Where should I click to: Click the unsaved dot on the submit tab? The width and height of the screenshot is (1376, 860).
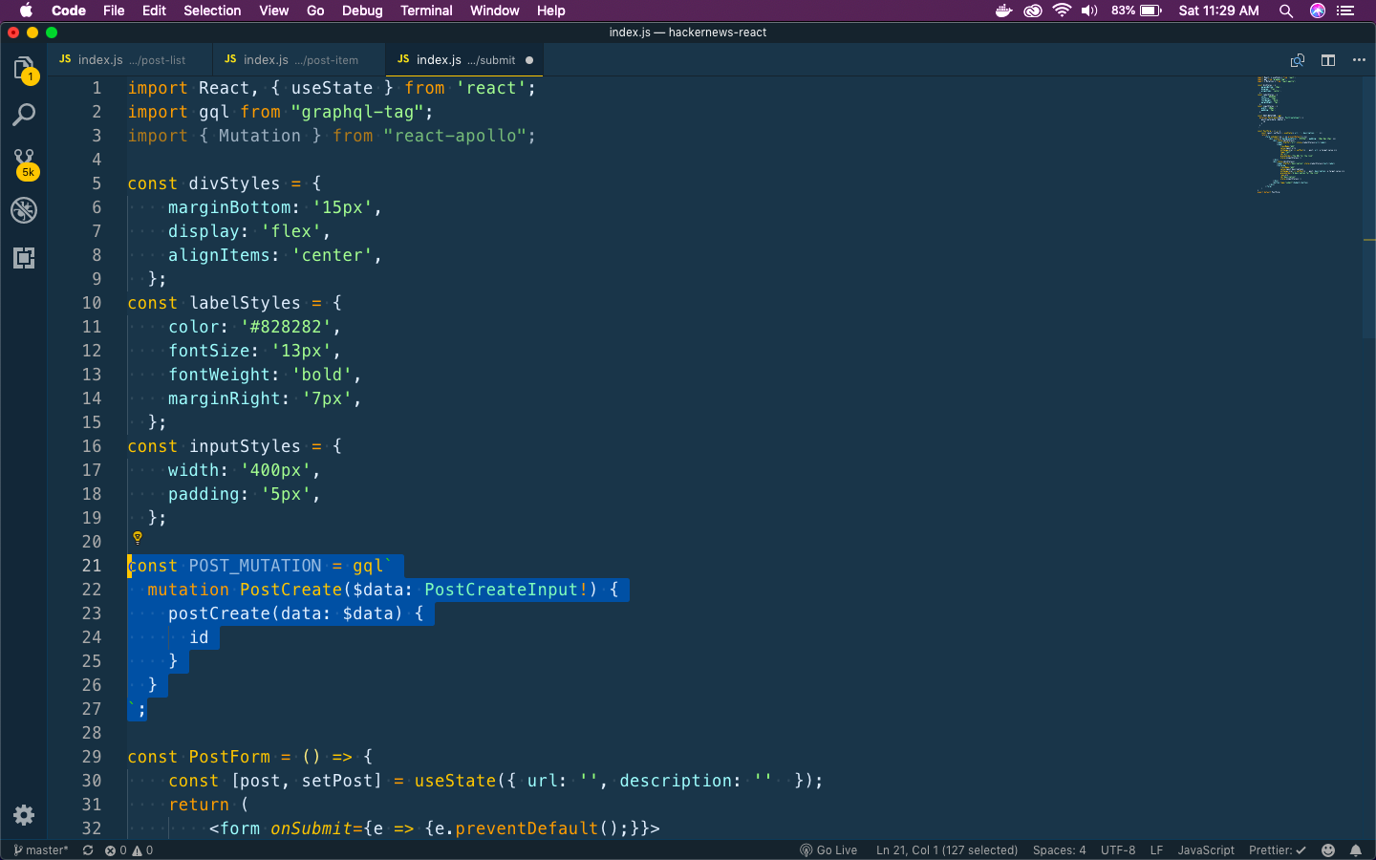pyautogui.click(x=529, y=60)
